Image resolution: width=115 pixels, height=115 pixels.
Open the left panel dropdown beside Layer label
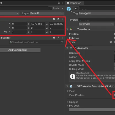10,13
